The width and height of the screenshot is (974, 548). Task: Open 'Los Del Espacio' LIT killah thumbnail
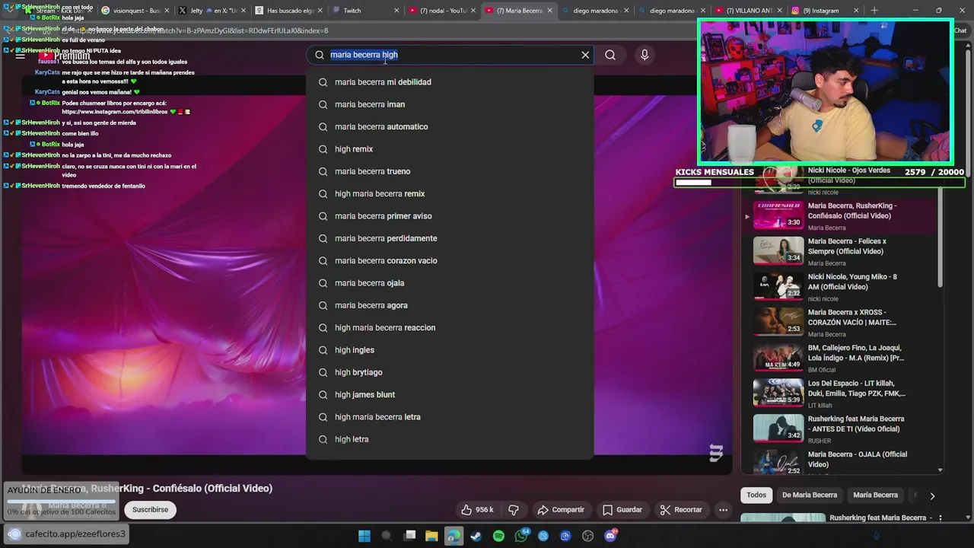point(778,393)
